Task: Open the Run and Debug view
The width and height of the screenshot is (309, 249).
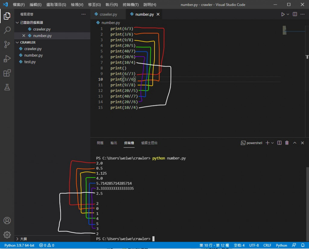Action: (x=7, y=59)
